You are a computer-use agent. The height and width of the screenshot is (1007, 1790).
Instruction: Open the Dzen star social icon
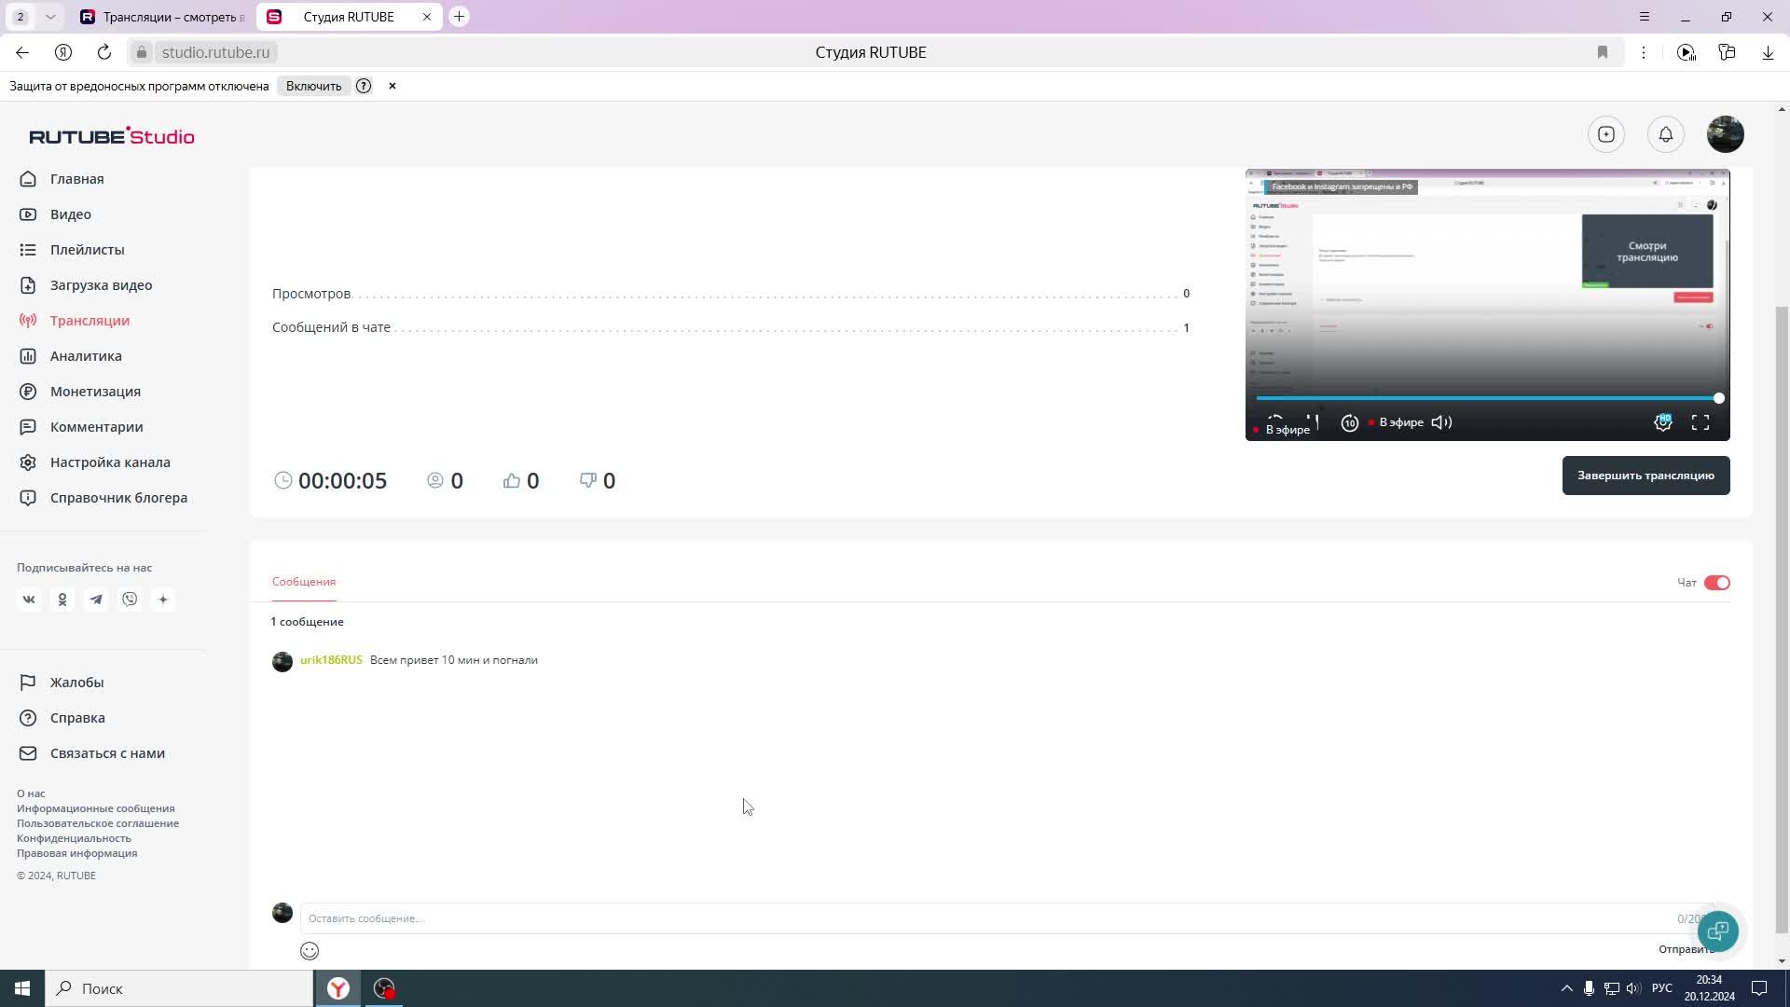point(163,600)
